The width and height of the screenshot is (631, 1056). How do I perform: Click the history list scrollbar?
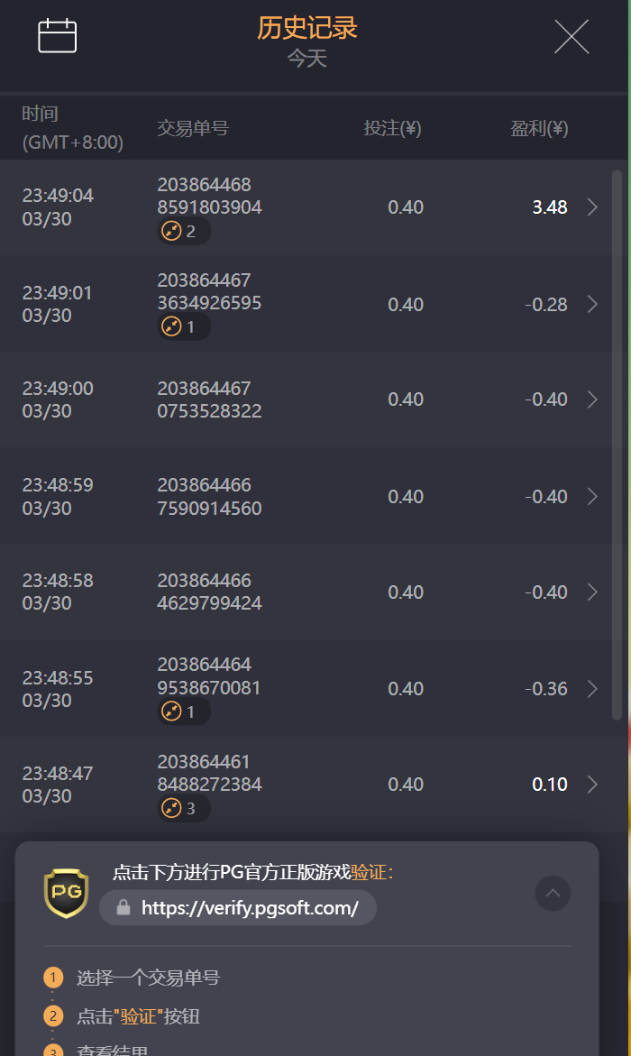click(617, 442)
